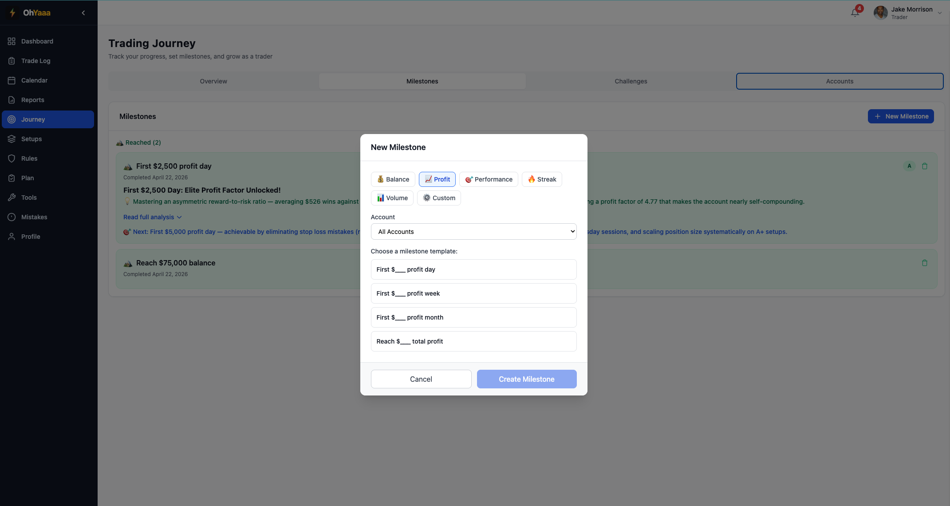Choose the First $___ profit week template
The width and height of the screenshot is (950, 506).
[473, 293]
